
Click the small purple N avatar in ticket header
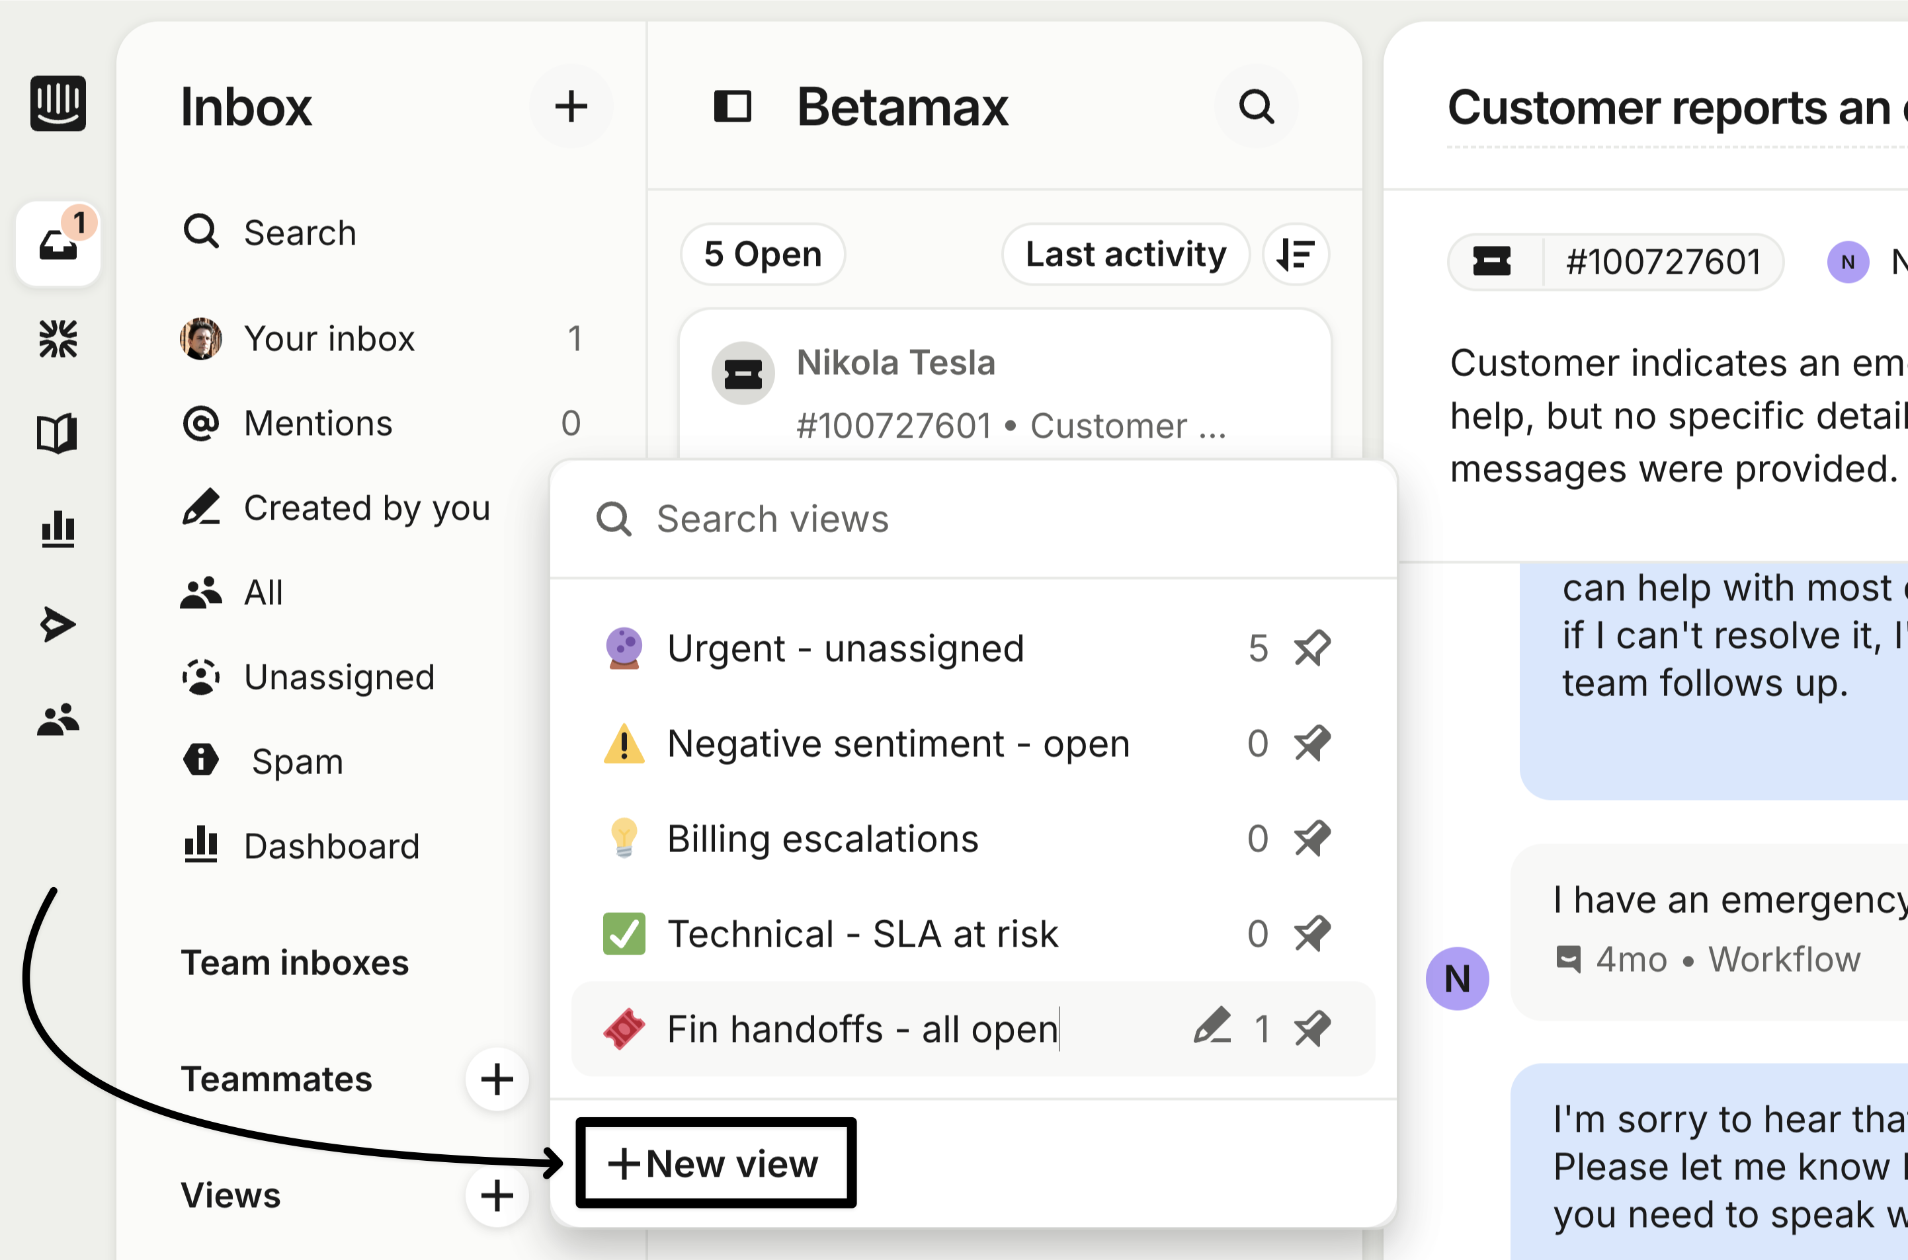coord(1848,262)
